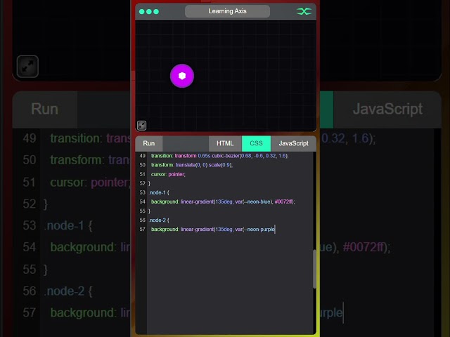The height and width of the screenshot is (337, 450).
Task: Click line 54 background linear-gradient neon-blue
Action: [x=223, y=201]
